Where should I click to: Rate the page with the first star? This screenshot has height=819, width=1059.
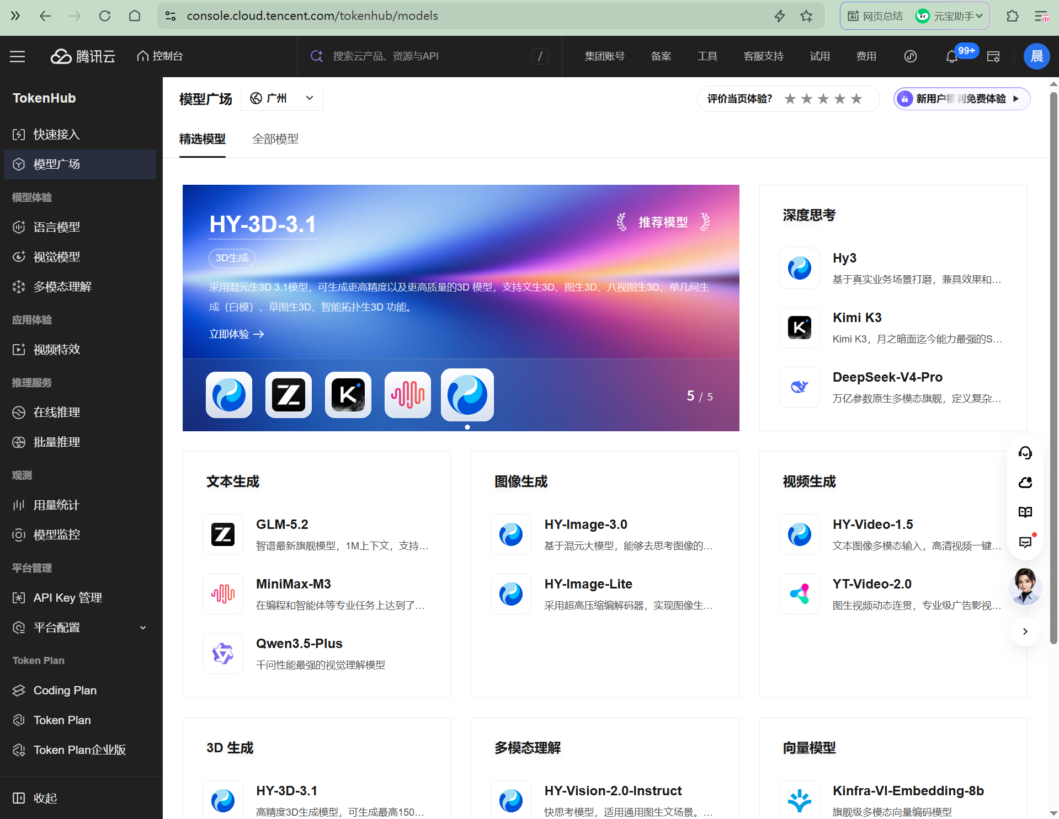tap(790, 99)
